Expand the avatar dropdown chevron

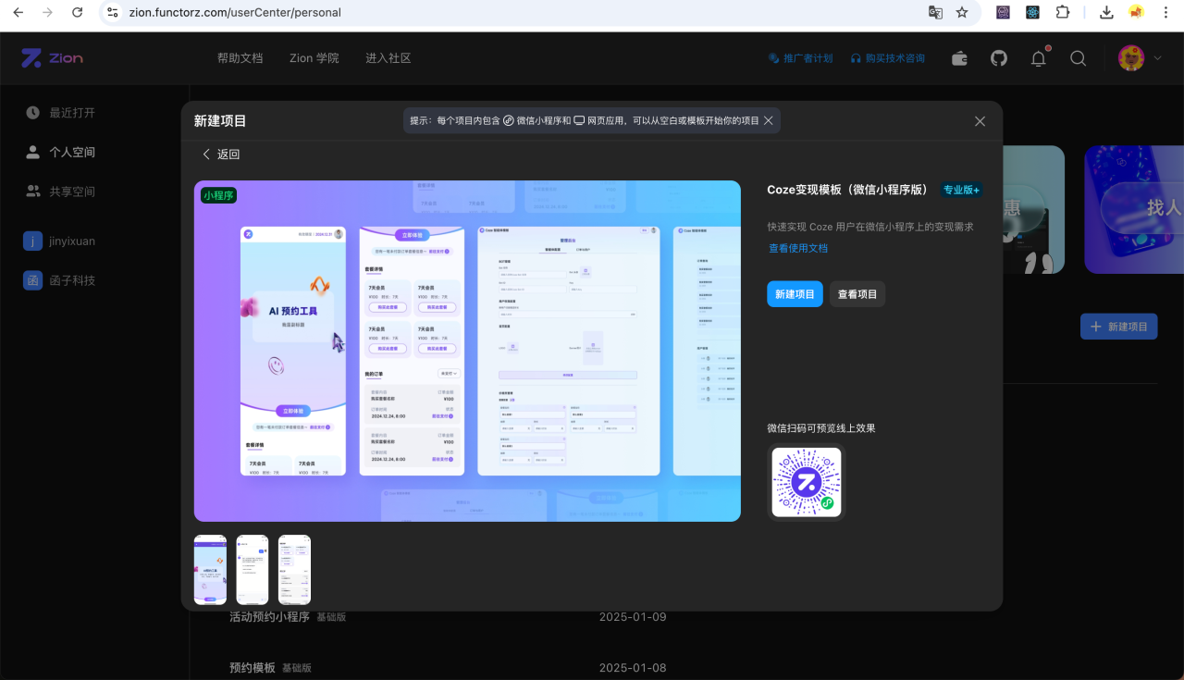point(1157,58)
